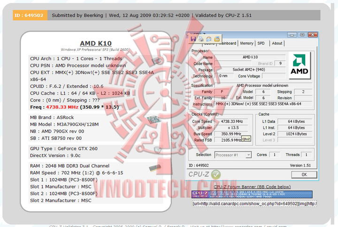Click 'MB Brand : ASRock' line
338x227 pixels.
[x=52, y=117]
